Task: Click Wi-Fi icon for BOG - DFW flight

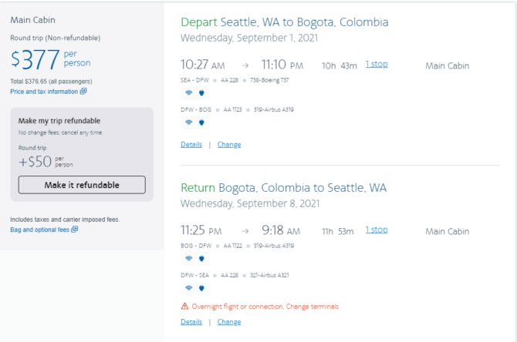Action: click(x=188, y=258)
